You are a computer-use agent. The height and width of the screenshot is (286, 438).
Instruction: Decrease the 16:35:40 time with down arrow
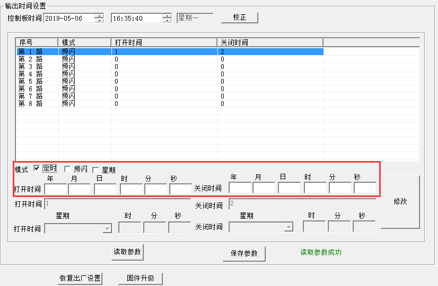coord(167,20)
